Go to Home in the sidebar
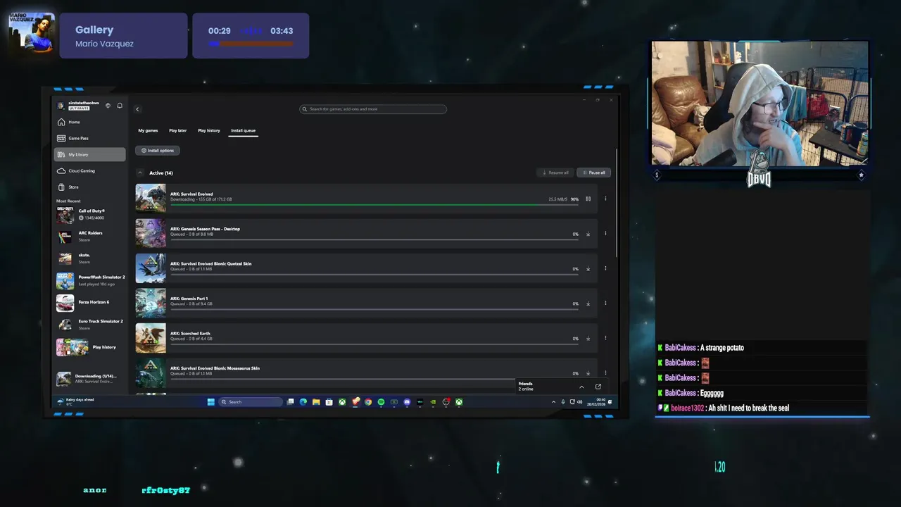The width and height of the screenshot is (901, 507). (x=90, y=122)
